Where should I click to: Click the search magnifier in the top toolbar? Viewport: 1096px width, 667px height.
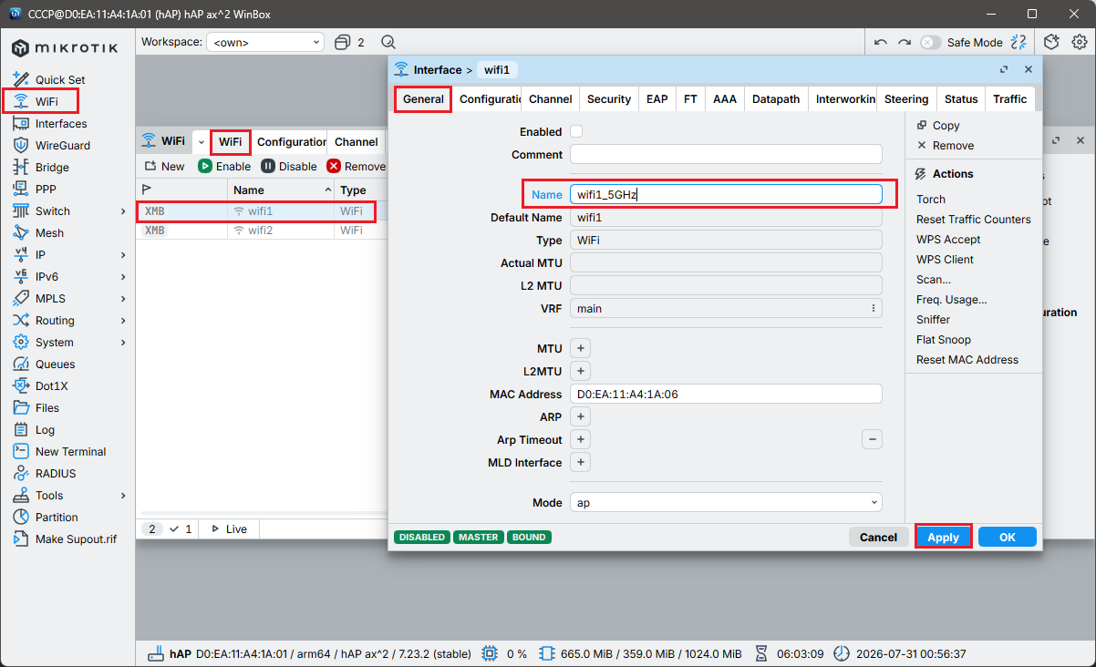pos(388,42)
